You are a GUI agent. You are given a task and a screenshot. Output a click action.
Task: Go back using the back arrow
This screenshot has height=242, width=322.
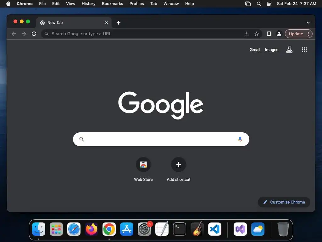tap(14, 34)
